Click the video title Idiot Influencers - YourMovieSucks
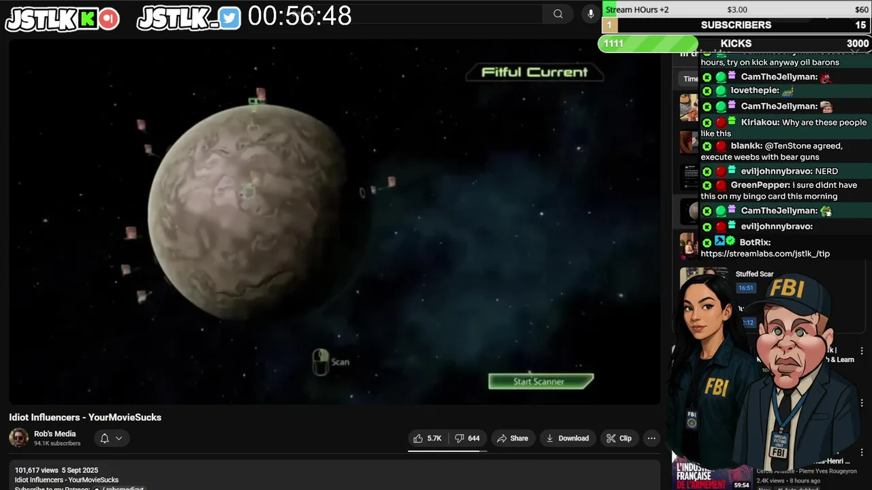872x490 pixels. (85, 417)
